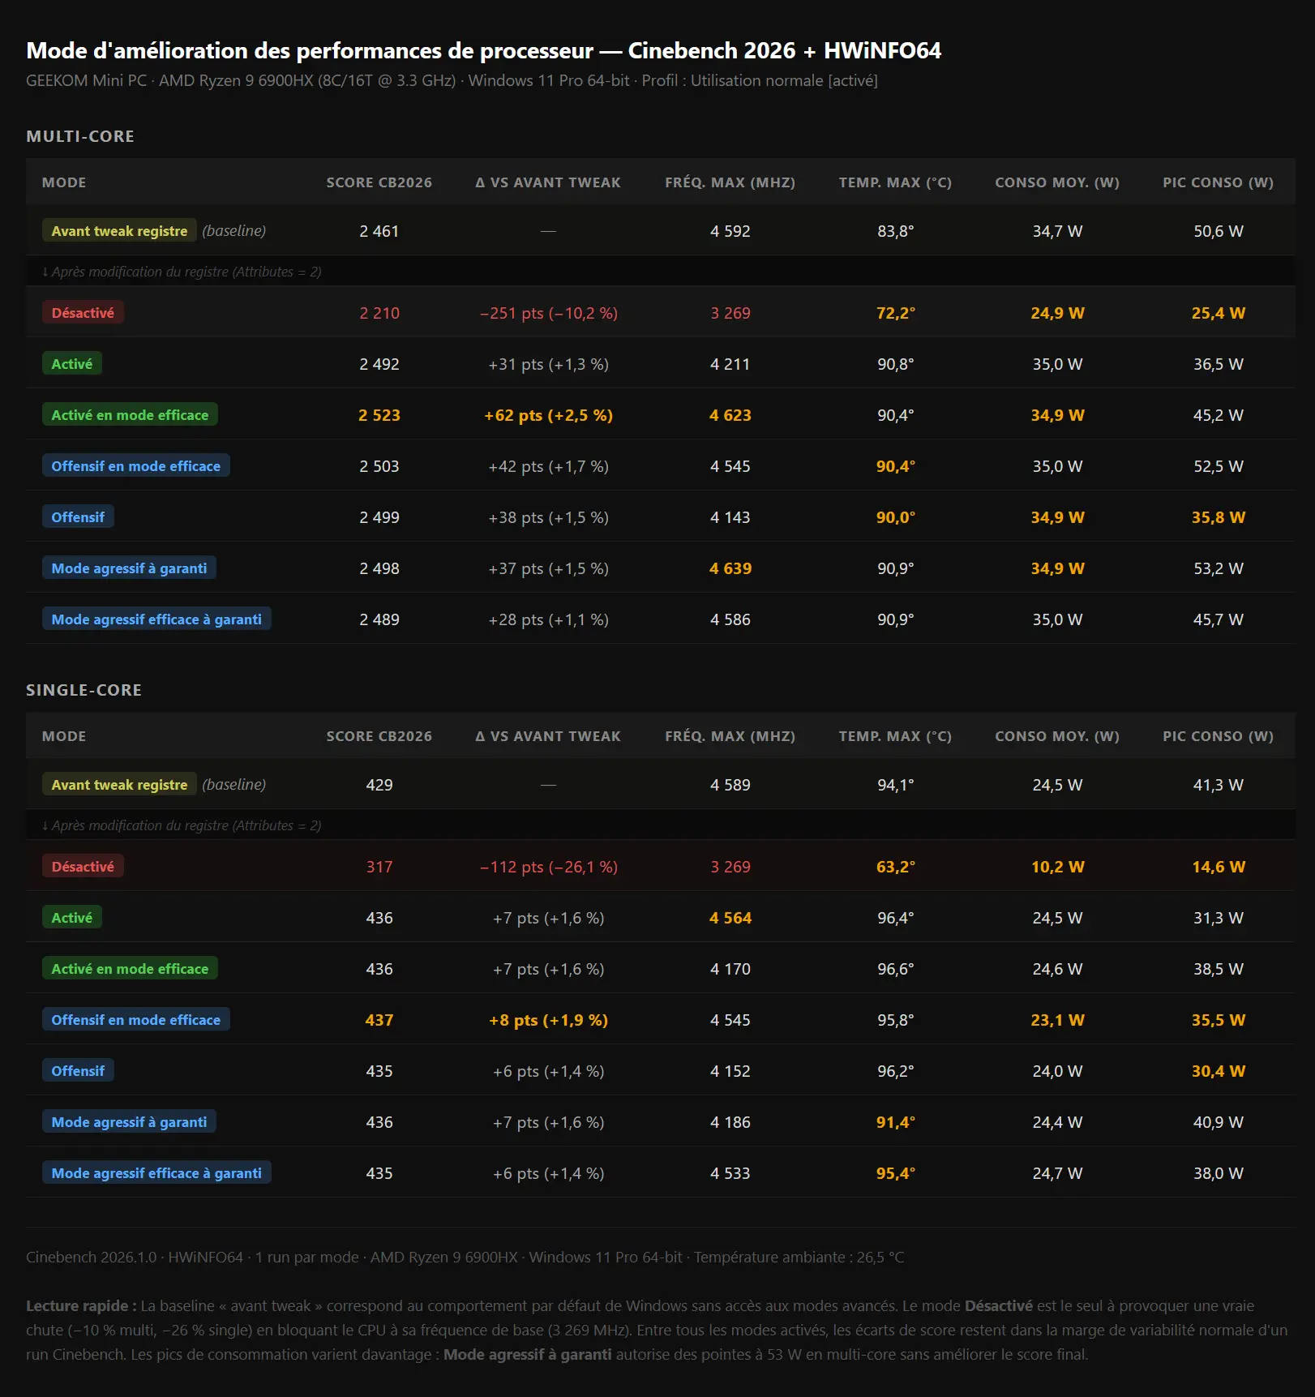Click the highlighted peak power 25,4 W
Viewport: 1315px width, 1397px height.
click(x=1218, y=313)
